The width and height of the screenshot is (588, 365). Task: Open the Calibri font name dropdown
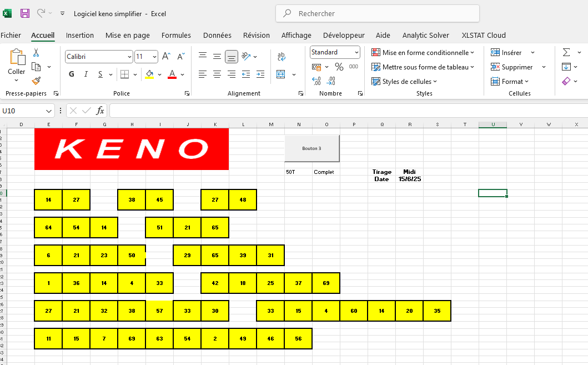click(x=129, y=57)
